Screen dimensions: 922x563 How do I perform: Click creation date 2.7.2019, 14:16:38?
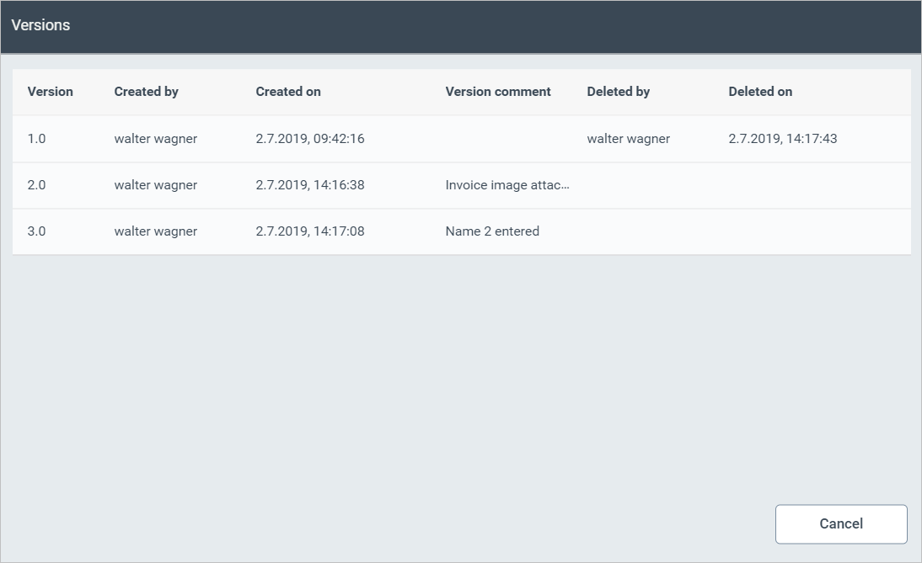310,185
